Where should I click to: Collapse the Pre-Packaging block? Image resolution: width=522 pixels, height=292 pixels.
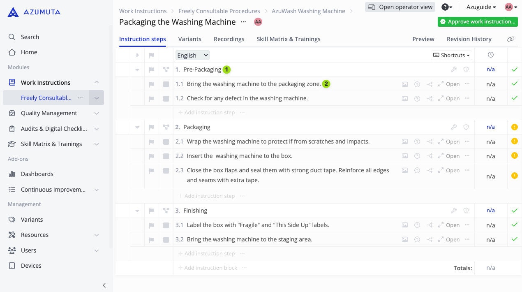pyautogui.click(x=137, y=70)
